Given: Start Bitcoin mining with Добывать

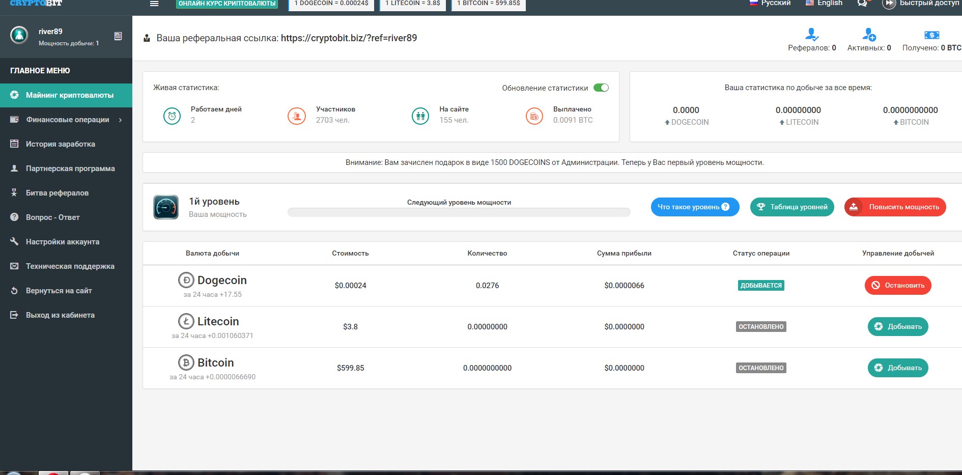Looking at the screenshot, I should 898,368.
